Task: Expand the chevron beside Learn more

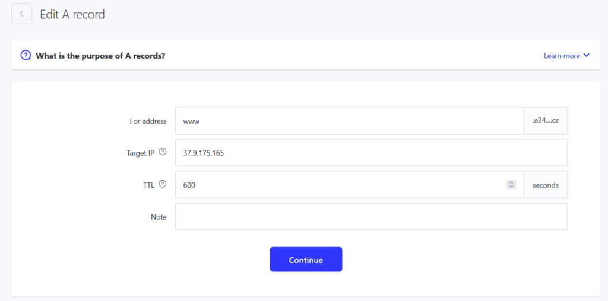Action: pyautogui.click(x=586, y=55)
